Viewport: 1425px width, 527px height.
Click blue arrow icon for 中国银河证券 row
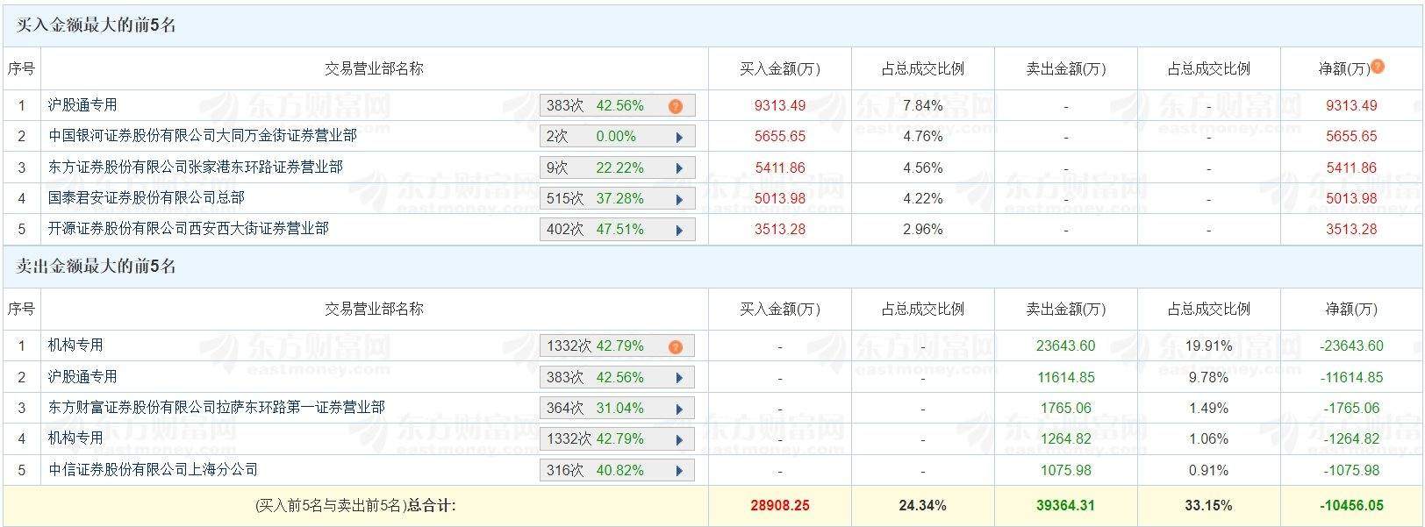[x=679, y=137]
